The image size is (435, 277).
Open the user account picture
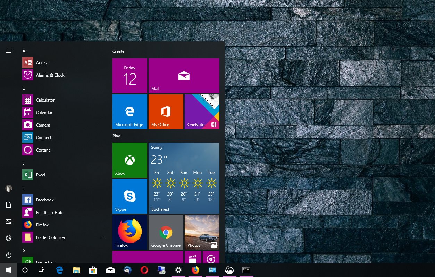click(x=9, y=188)
